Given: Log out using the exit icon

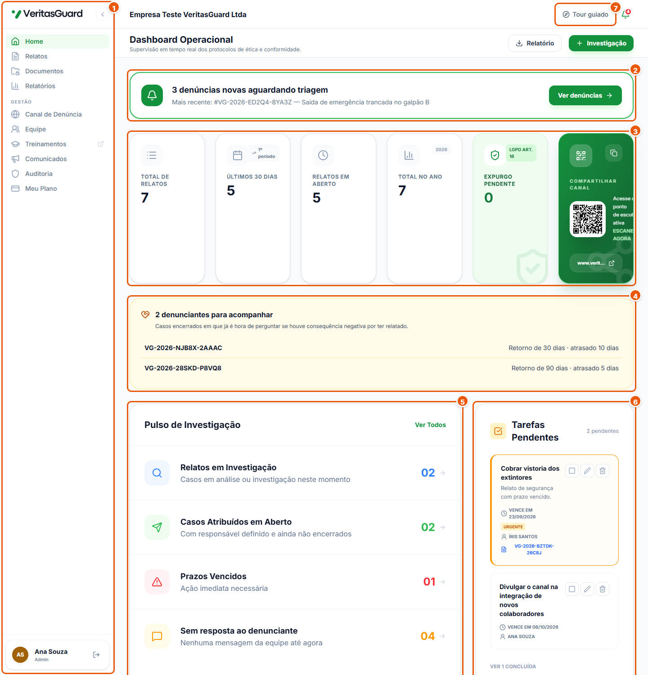Looking at the screenshot, I should pyautogui.click(x=96, y=655).
